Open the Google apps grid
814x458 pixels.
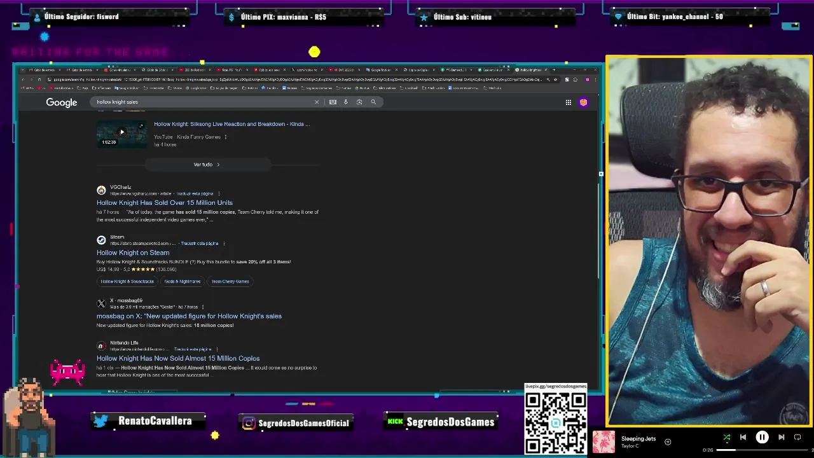pyautogui.click(x=569, y=102)
